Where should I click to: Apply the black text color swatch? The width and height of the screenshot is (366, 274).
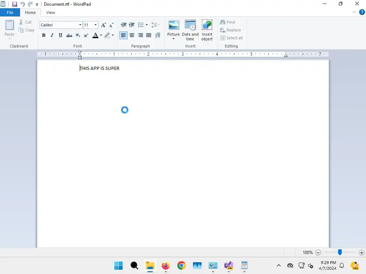coord(95,35)
